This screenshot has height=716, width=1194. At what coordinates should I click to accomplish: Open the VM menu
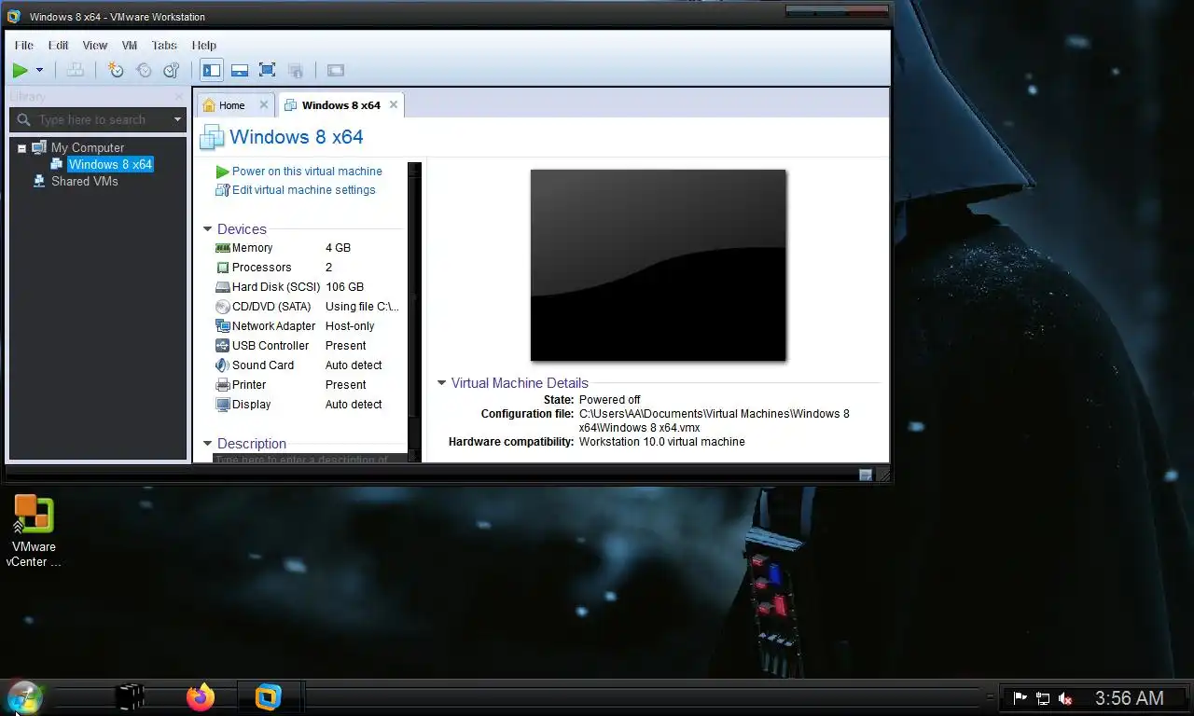(x=130, y=45)
